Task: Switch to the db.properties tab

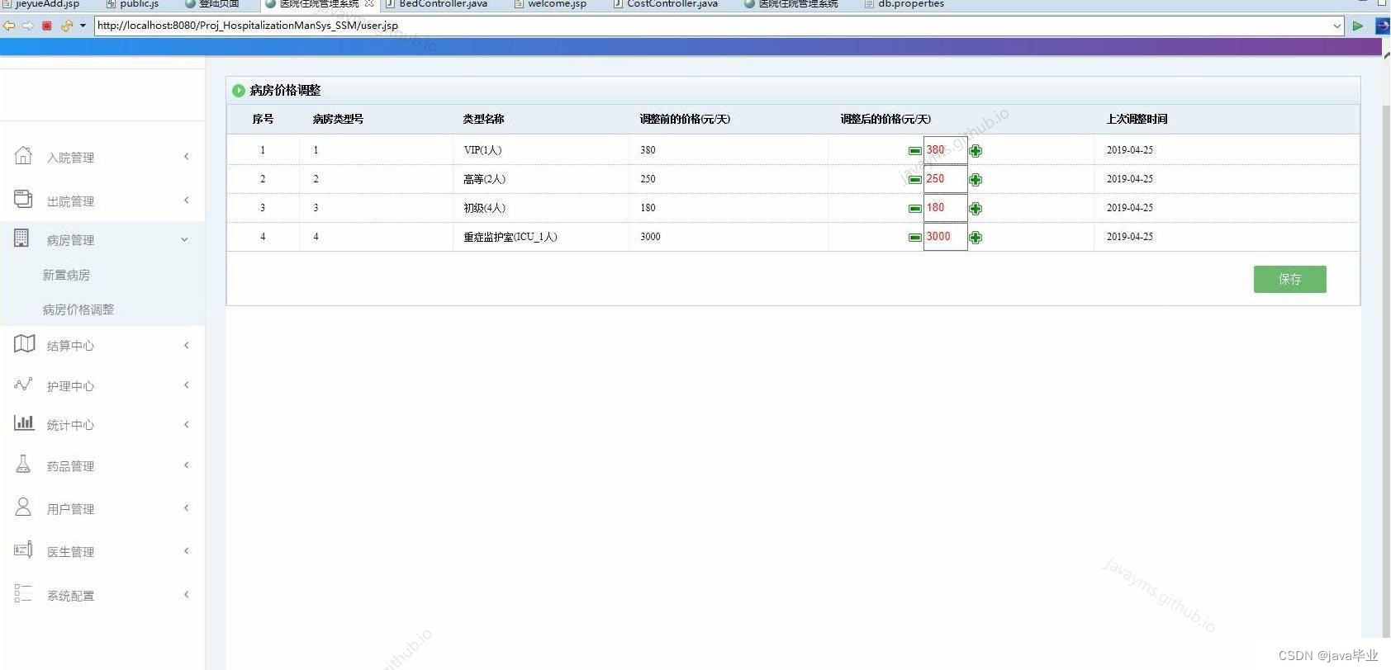Action: (904, 4)
